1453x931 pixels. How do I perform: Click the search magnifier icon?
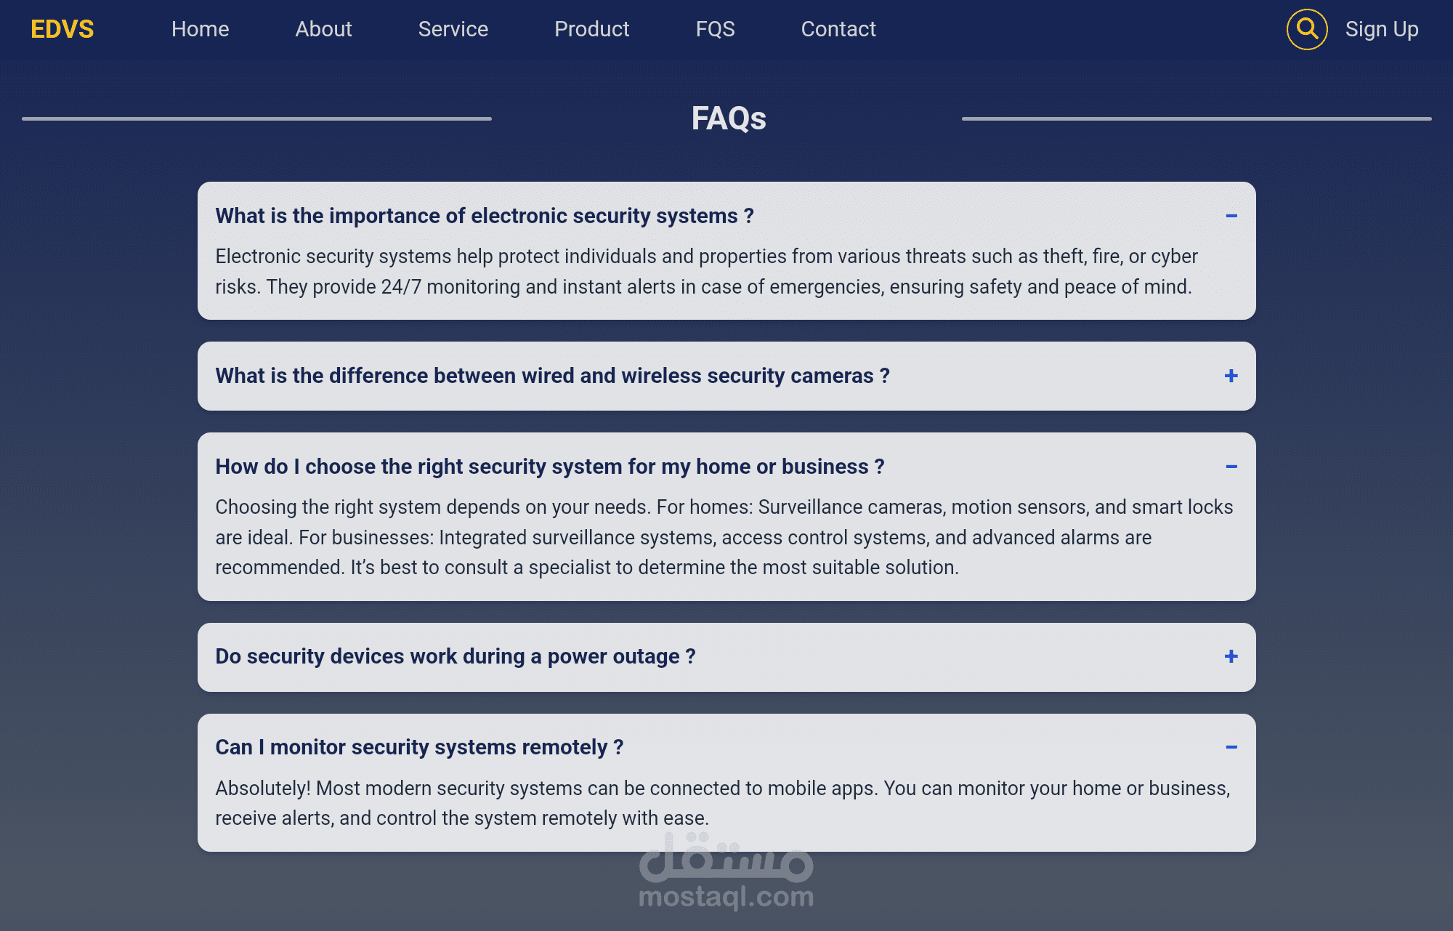tap(1307, 29)
